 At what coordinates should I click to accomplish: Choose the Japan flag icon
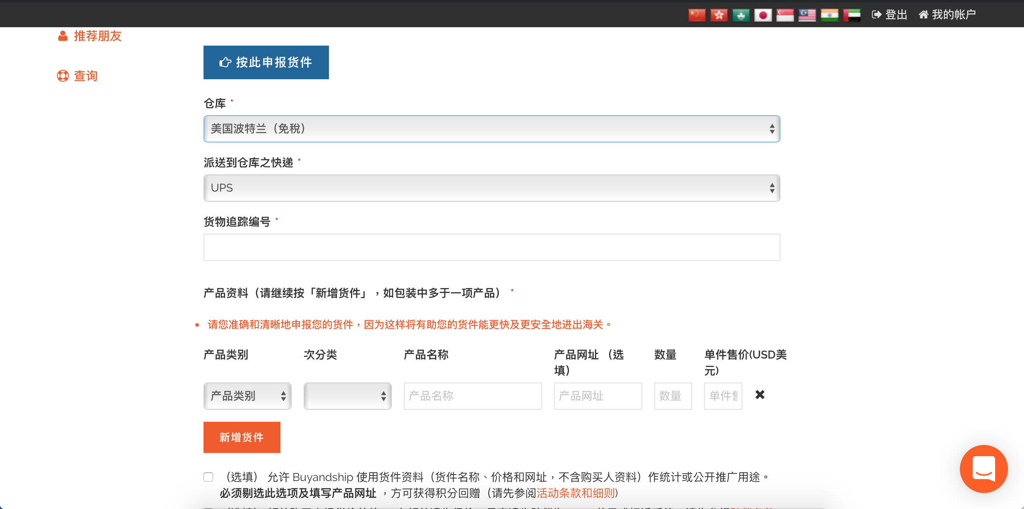click(x=763, y=15)
